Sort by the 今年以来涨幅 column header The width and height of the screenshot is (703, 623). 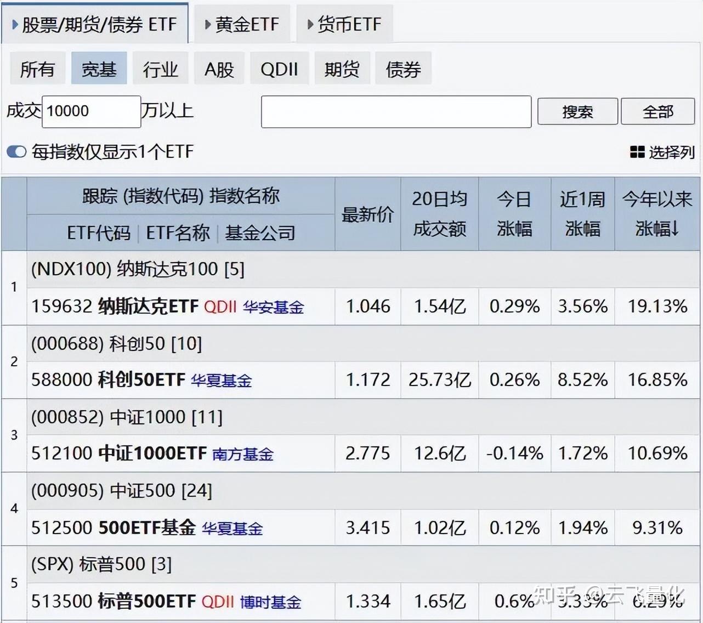click(x=656, y=214)
